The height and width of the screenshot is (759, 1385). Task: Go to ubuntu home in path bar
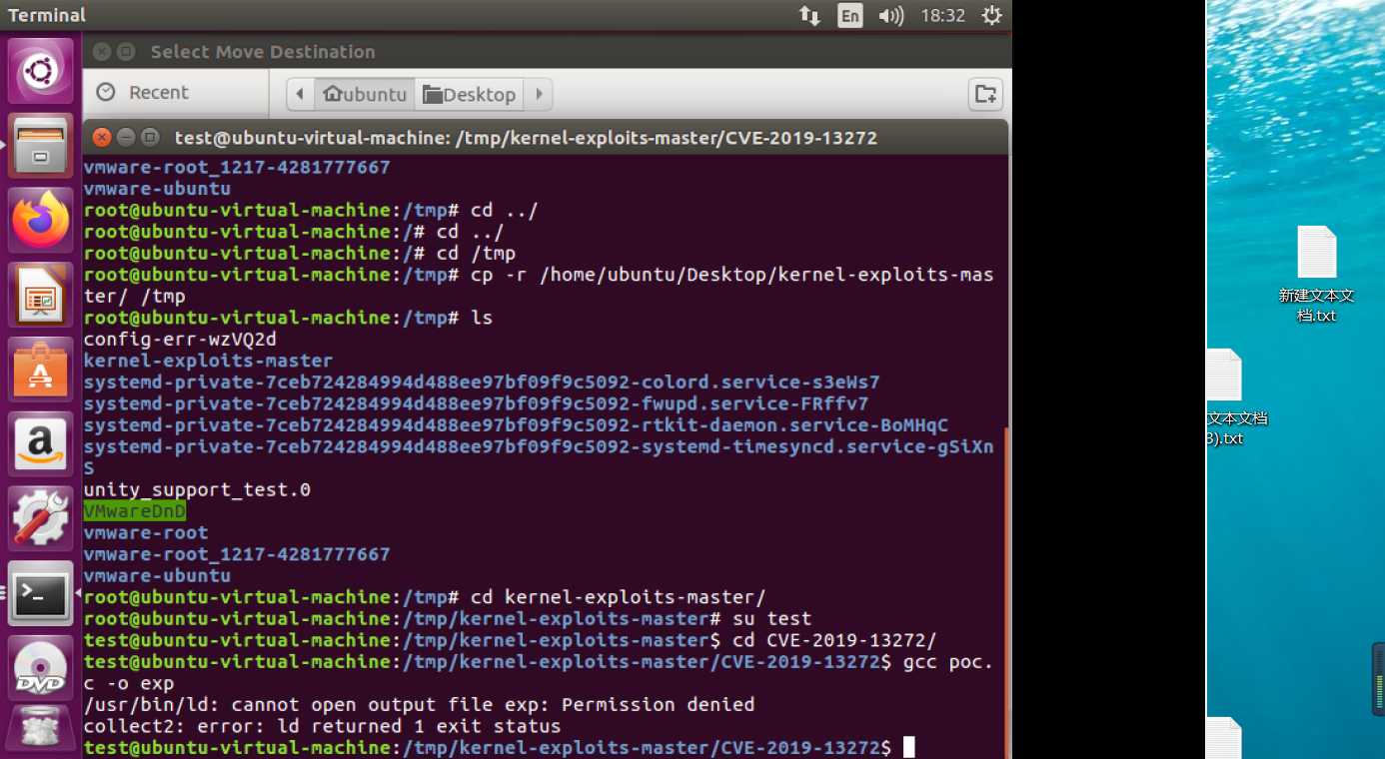tap(365, 95)
